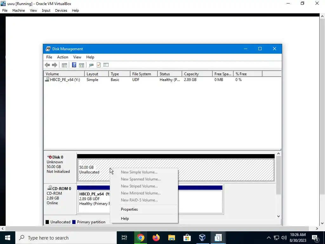Click the 50.00 GB Unallocated region
The width and height of the screenshot is (325, 244).
[176, 170]
